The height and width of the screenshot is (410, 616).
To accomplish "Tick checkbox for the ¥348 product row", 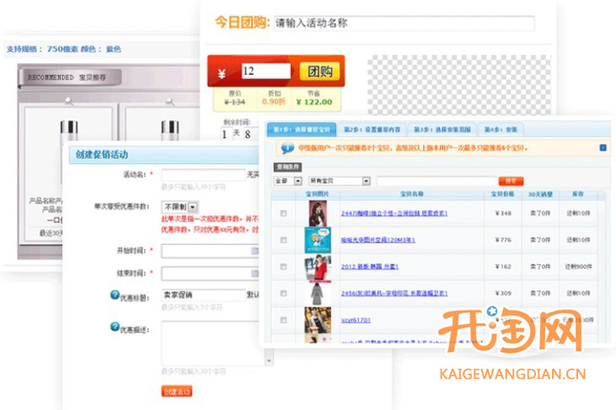I will (283, 213).
